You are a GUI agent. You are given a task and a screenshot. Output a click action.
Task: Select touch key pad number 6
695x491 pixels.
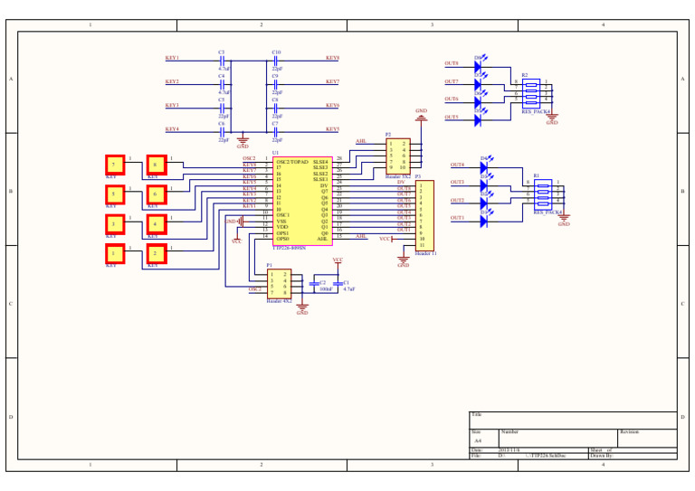[x=157, y=194]
